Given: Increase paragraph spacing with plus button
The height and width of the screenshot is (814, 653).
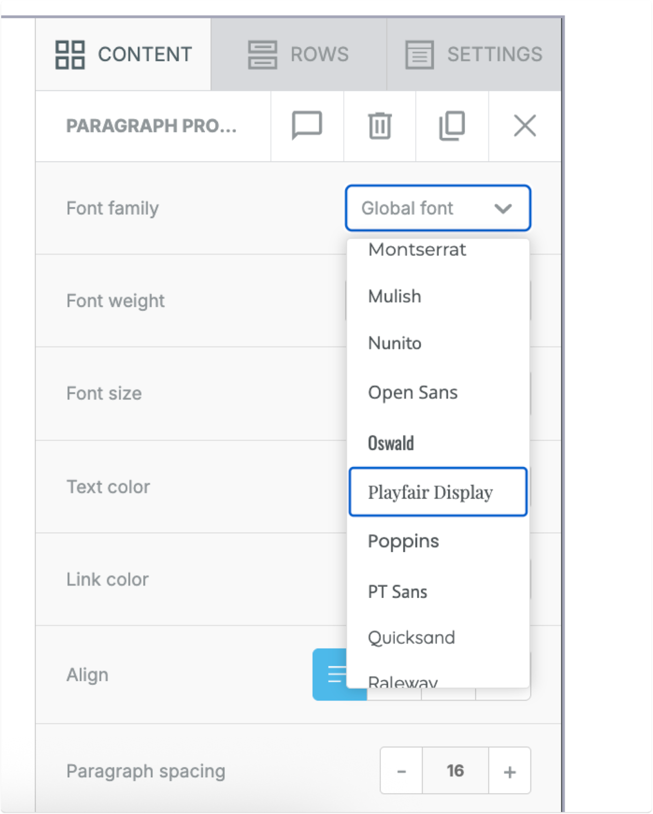Looking at the screenshot, I should pyautogui.click(x=510, y=771).
